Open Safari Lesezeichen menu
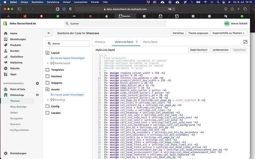Image resolution: width=255 pixels, height=159 pixels. pos(81,2)
